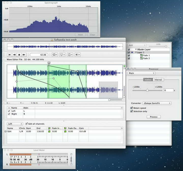This screenshot has height=171, width=183.
Task: Open the loop mode icon menu
Action: point(55,55)
